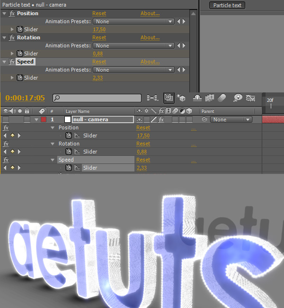Go to previous preset for Position effect
This screenshot has width=284, height=308.
(178, 21)
